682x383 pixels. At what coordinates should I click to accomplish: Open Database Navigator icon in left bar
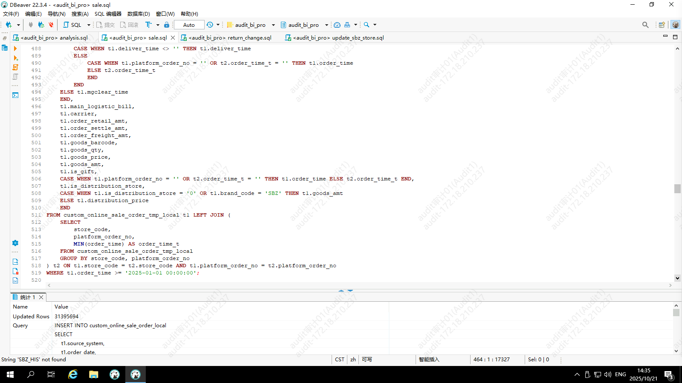click(5, 48)
